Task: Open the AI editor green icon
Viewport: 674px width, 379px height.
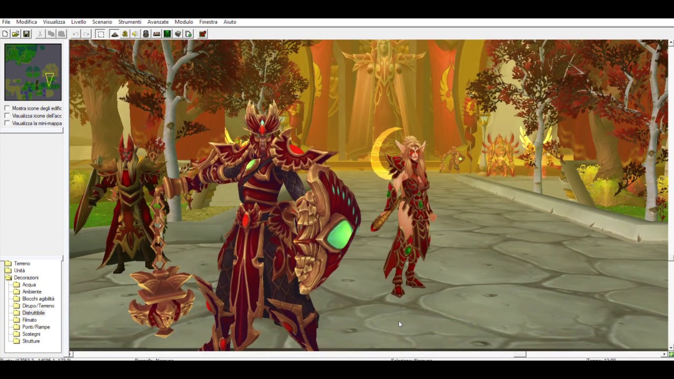Action: (x=167, y=34)
